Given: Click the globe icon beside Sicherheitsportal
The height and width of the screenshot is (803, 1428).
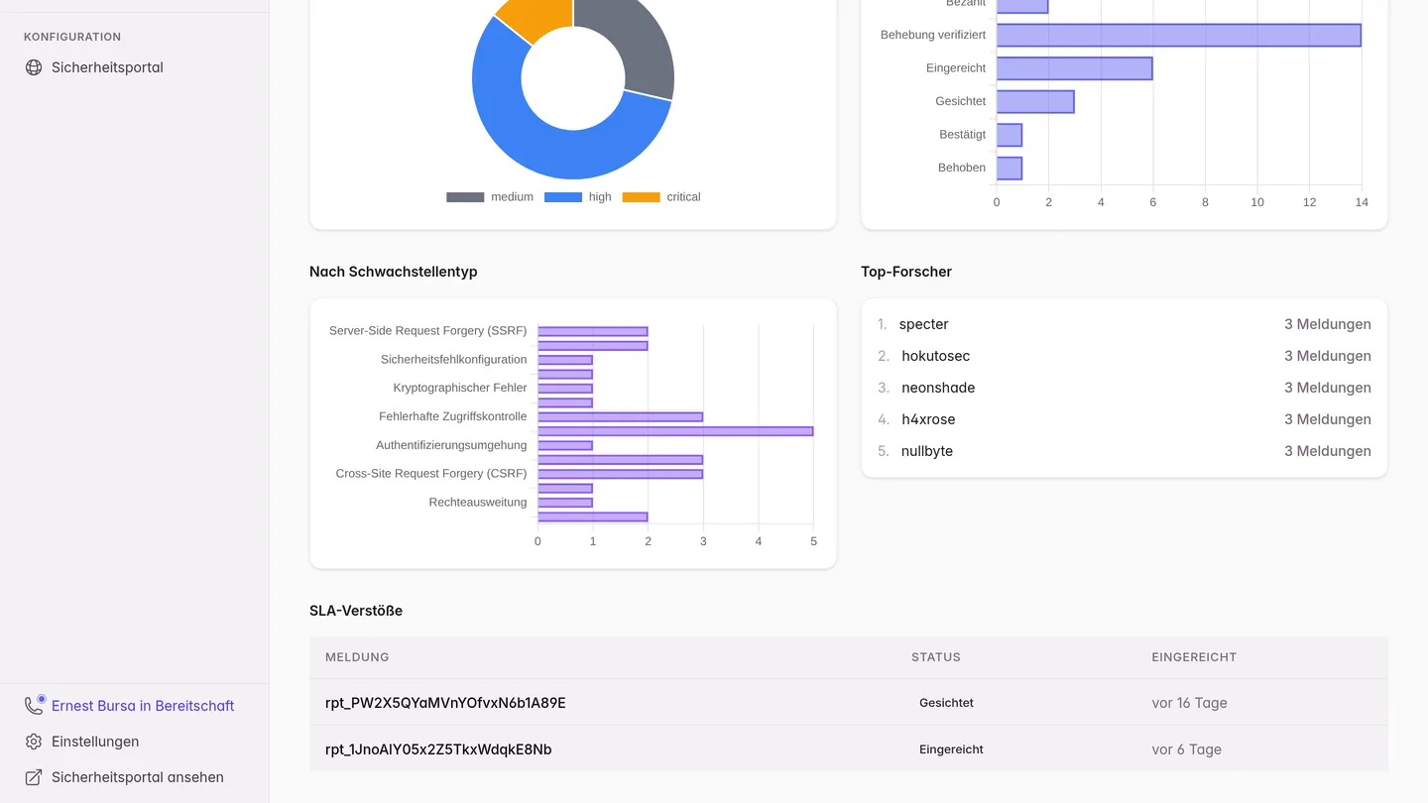Looking at the screenshot, I should (34, 67).
